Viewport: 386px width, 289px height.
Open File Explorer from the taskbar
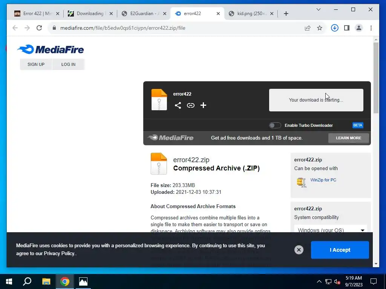pos(46,281)
